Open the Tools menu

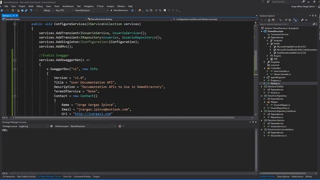56,6
